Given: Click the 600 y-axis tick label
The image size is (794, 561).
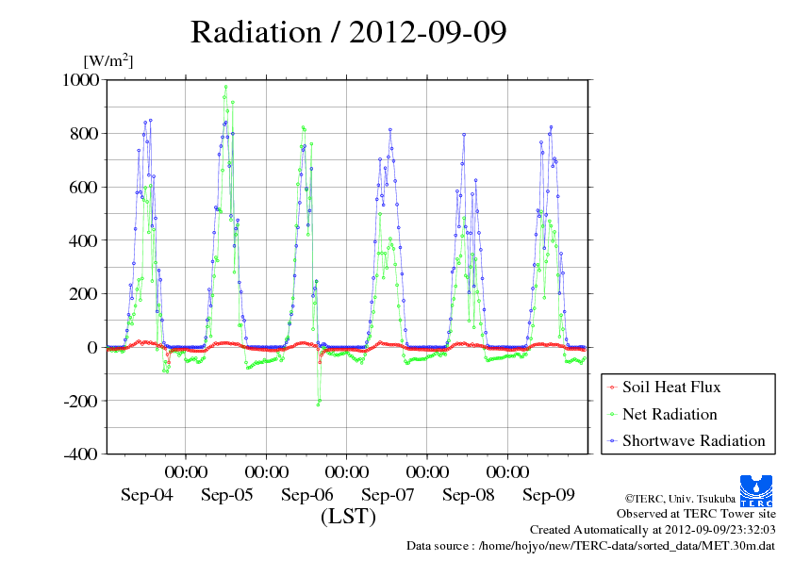Looking at the screenshot, I should click(84, 188).
